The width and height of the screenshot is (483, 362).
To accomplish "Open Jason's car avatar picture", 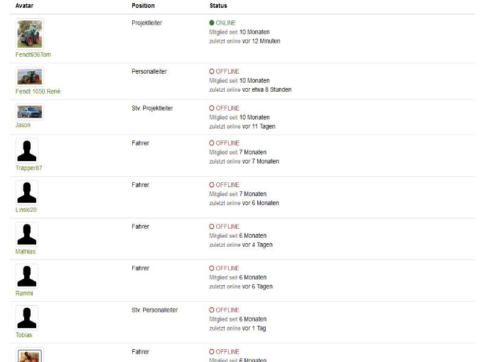I will click(30, 112).
